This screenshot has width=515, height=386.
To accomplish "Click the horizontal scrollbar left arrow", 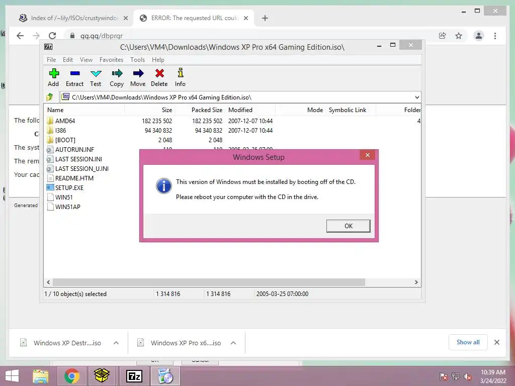I will click(x=49, y=282).
